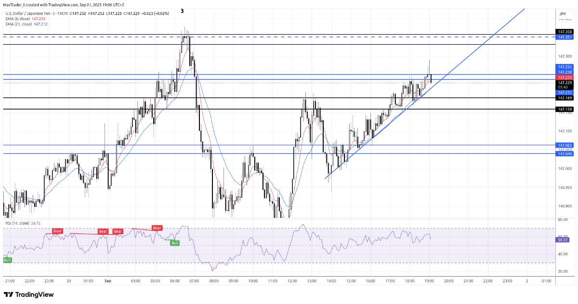Select the blue 147.063 price label

coord(565,145)
